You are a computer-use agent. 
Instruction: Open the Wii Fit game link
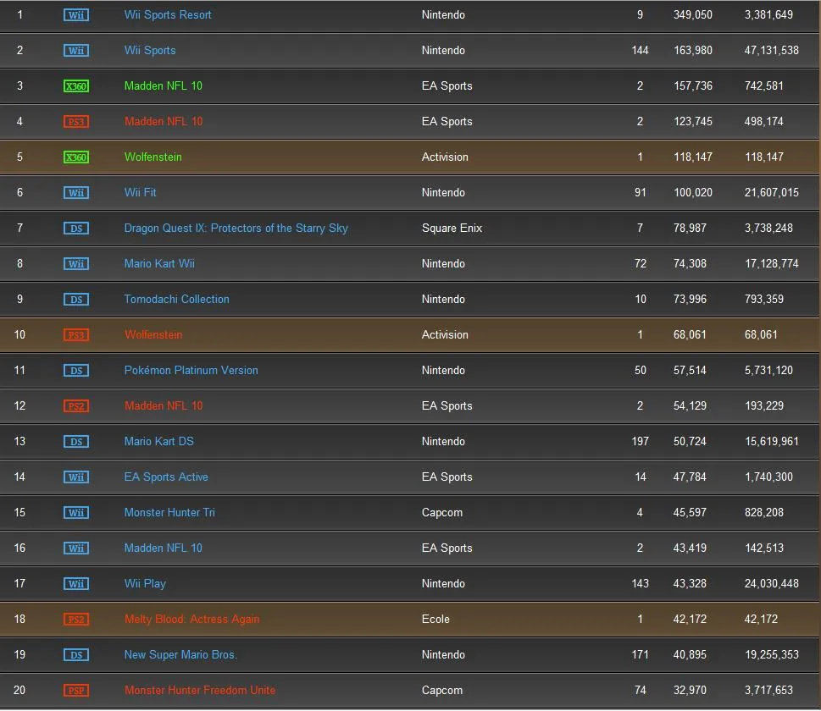[140, 192]
